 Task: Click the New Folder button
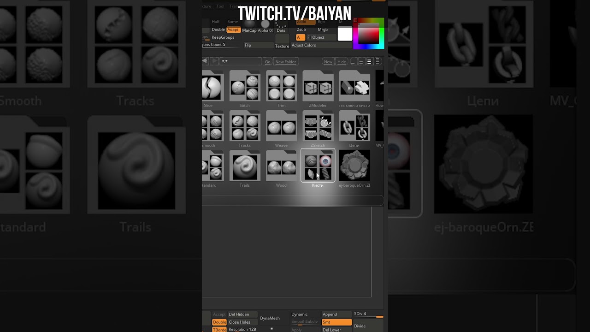point(286,62)
